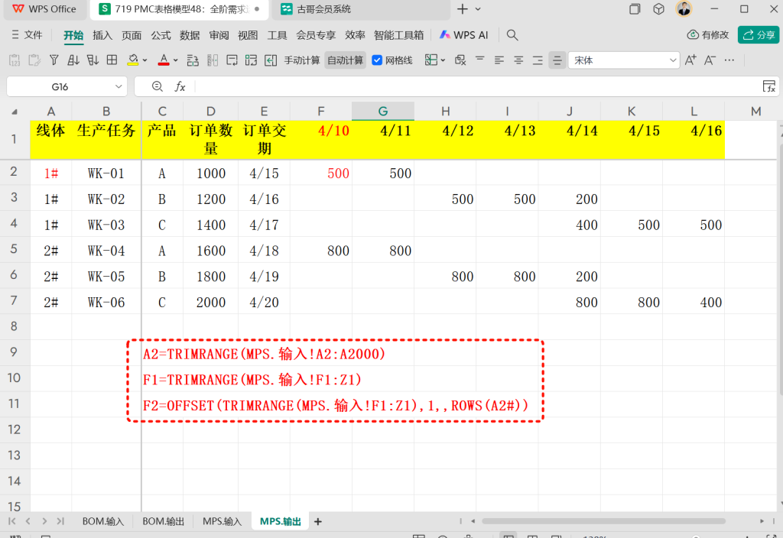Click the G16 name box field
This screenshot has width=783, height=538.
point(60,87)
